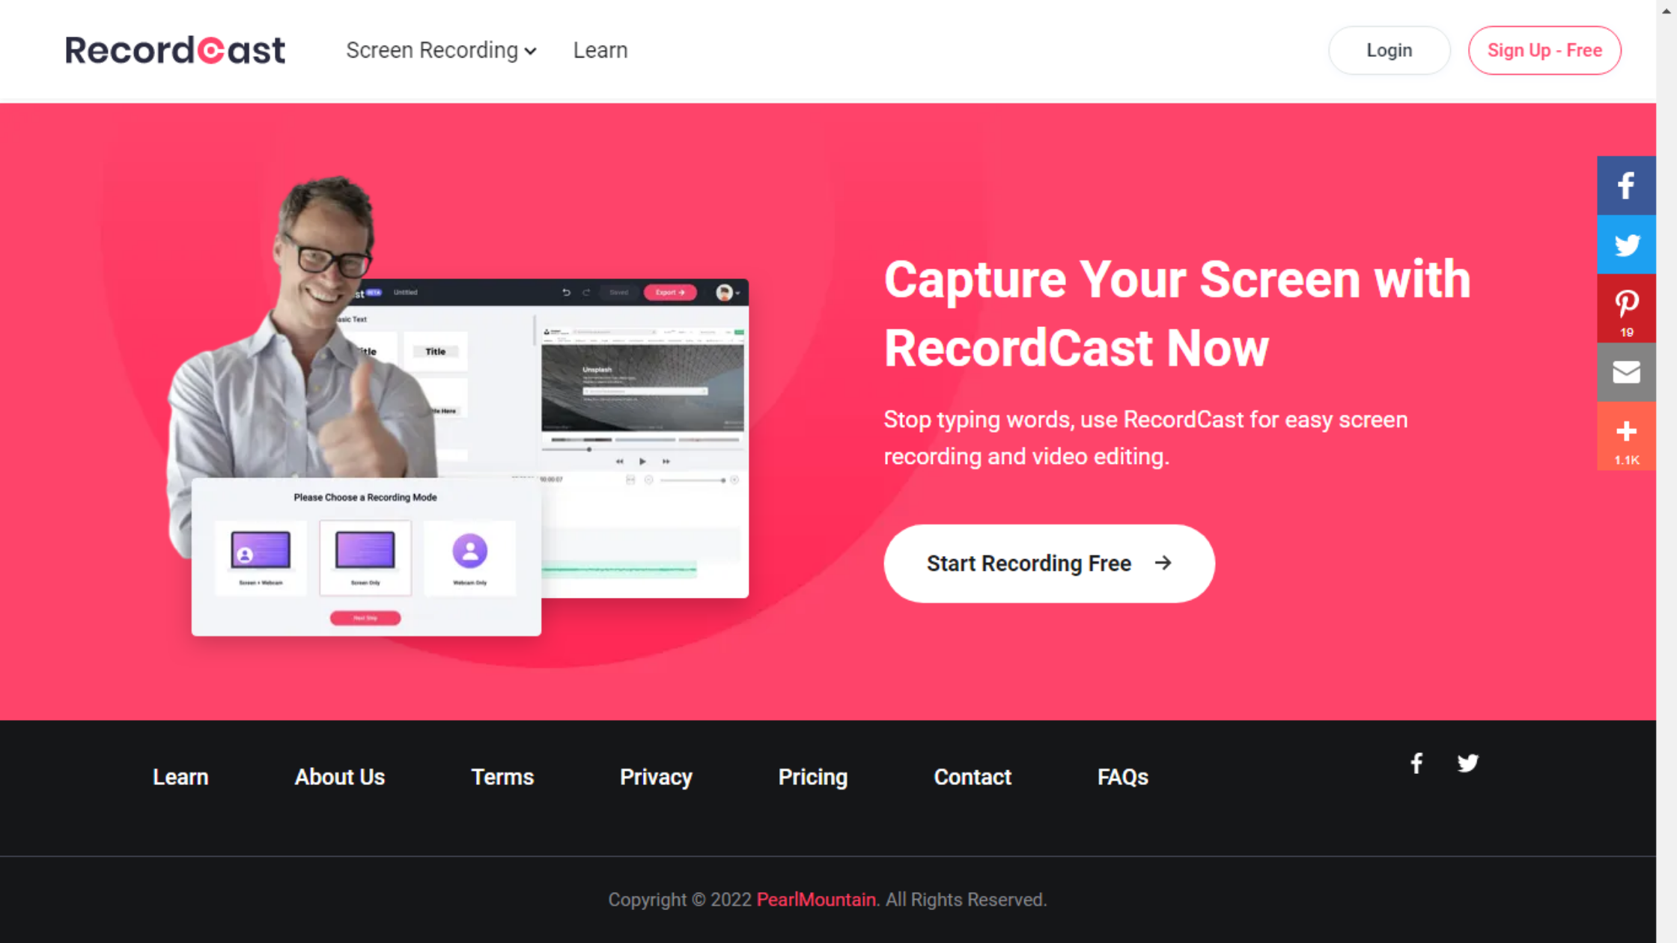Open the footer Facebook icon
This screenshot has height=943, width=1677.
click(x=1416, y=763)
